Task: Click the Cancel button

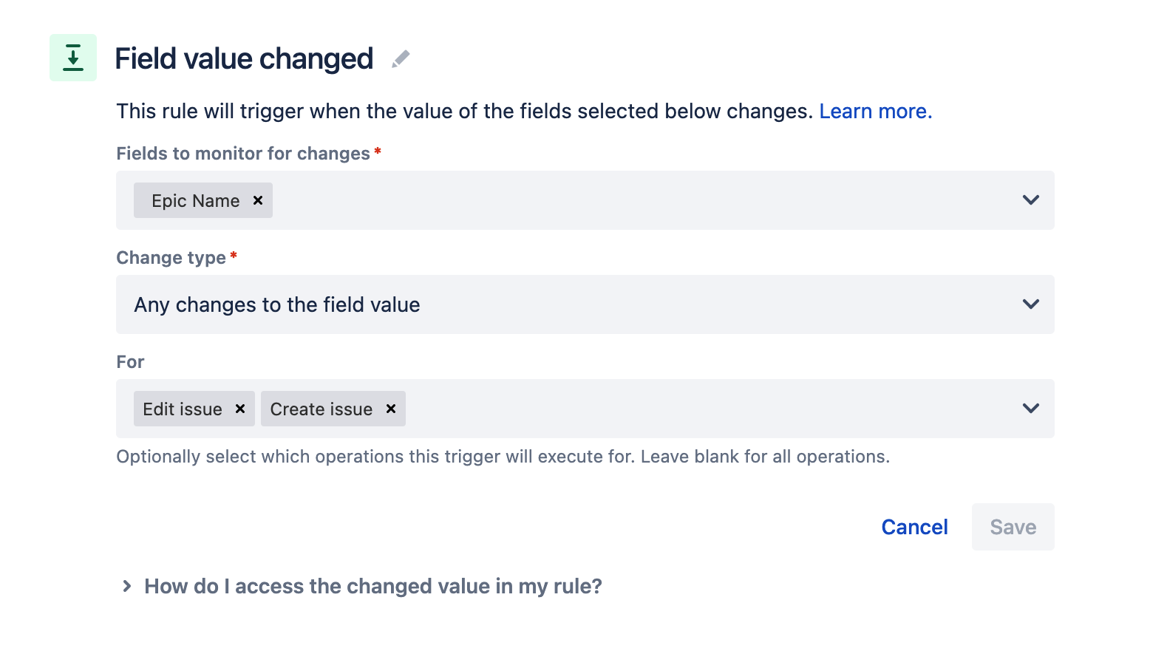Action: tap(914, 527)
